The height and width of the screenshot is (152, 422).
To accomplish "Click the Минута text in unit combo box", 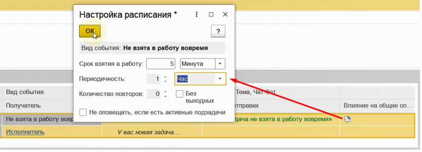I will pyautogui.click(x=192, y=64).
